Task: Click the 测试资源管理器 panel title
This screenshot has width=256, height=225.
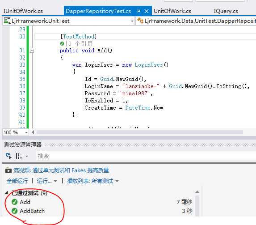Action: click(23, 145)
